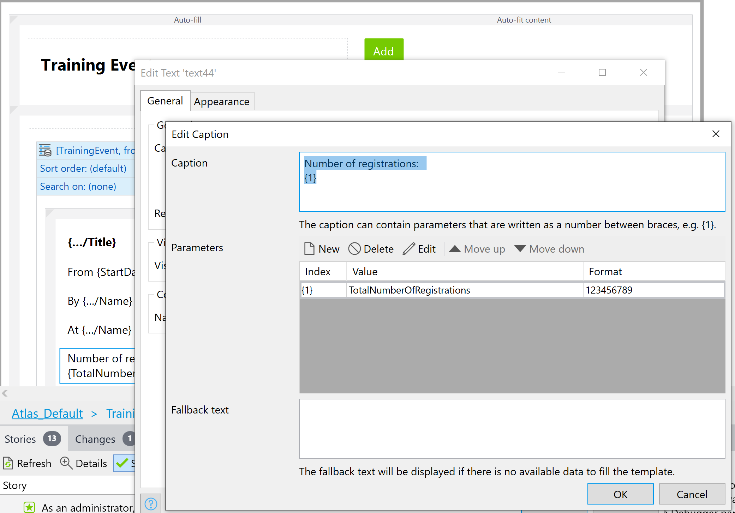Click the New parameter icon
The height and width of the screenshot is (513, 735).
309,249
